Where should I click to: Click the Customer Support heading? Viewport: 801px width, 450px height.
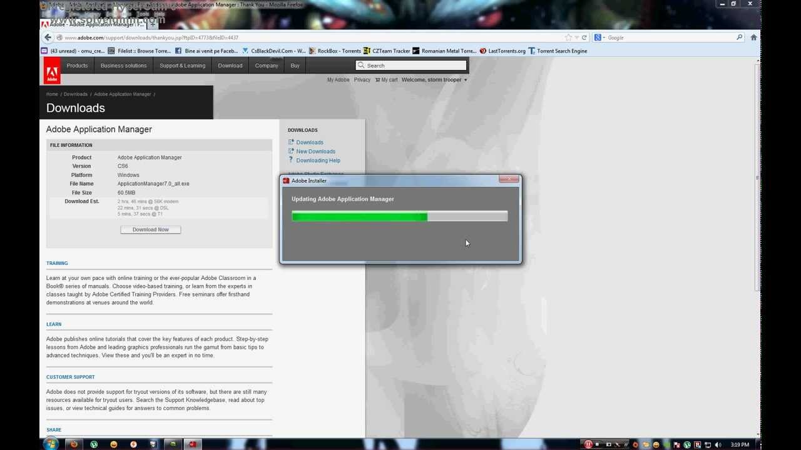(71, 377)
